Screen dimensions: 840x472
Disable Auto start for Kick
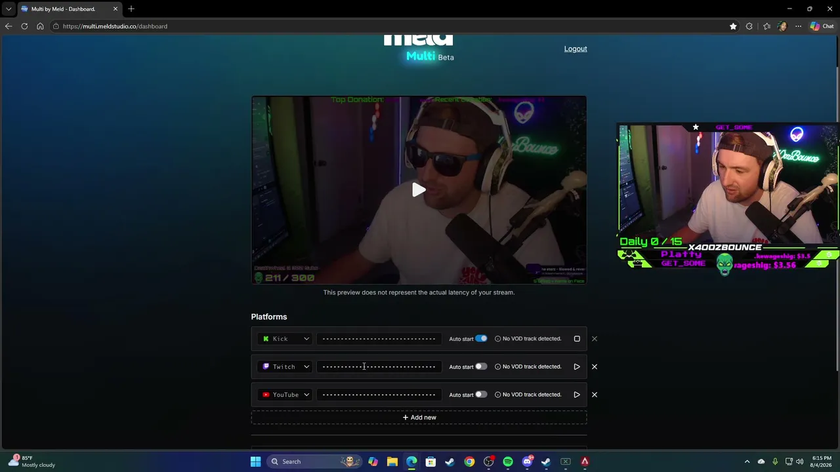(481, 339)
